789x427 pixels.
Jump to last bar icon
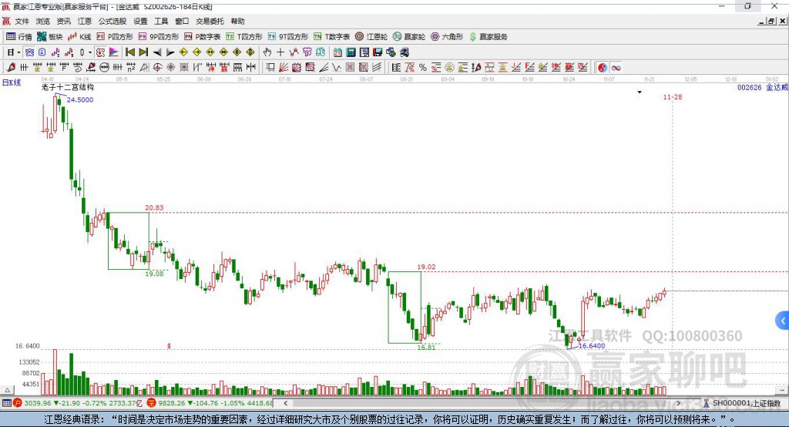[143, 52]
